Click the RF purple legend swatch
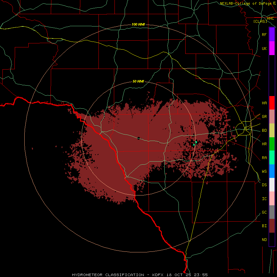Viewport: 277px width, 277px height. point(272,34)
